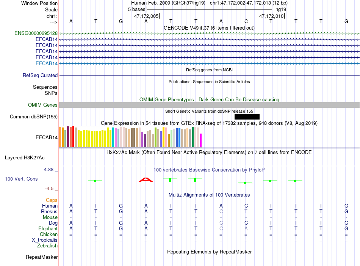Image resolution: width=360 pixels, height=266 pixels.
Task: Click the SNPs track label
Action: click(x=51, y=93)
